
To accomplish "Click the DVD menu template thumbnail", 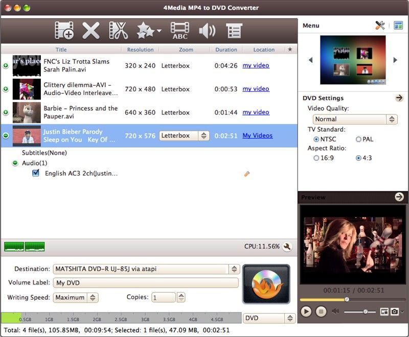I will click(x=353, y=60).
